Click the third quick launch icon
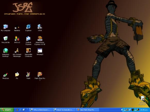The height and width of the screenshot is (112, 150). pyautogui.click(x=24, y=110)
